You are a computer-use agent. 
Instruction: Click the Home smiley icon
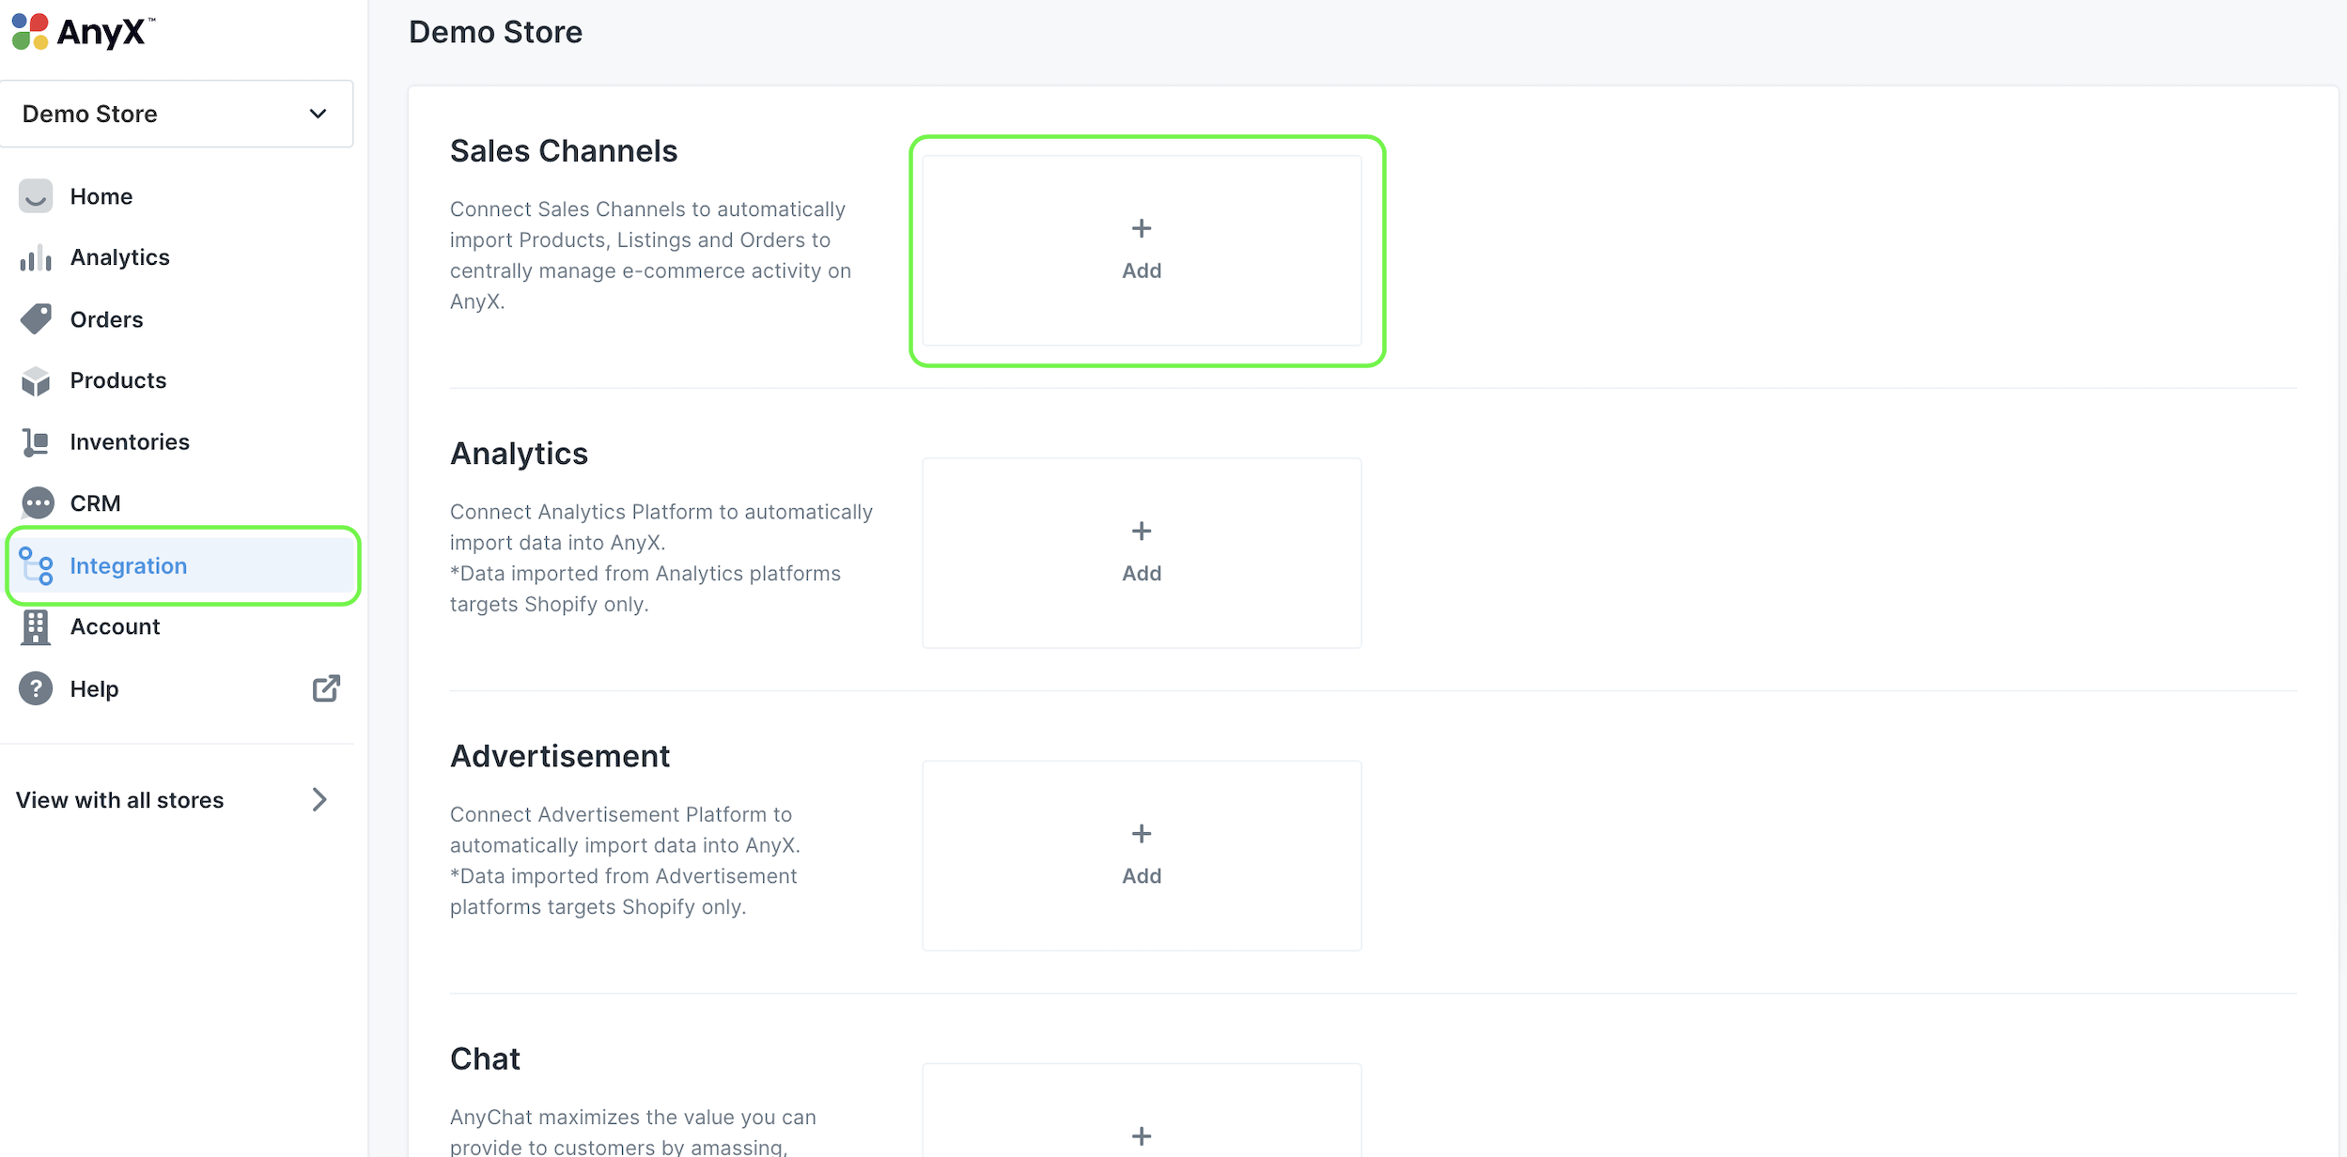tap(36, 196)
